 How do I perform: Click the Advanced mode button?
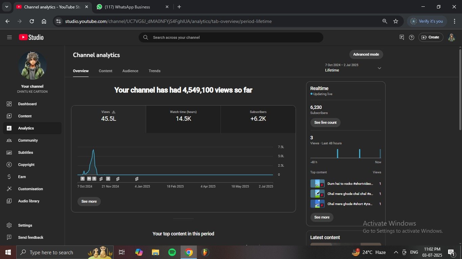[x=366, y=54]
